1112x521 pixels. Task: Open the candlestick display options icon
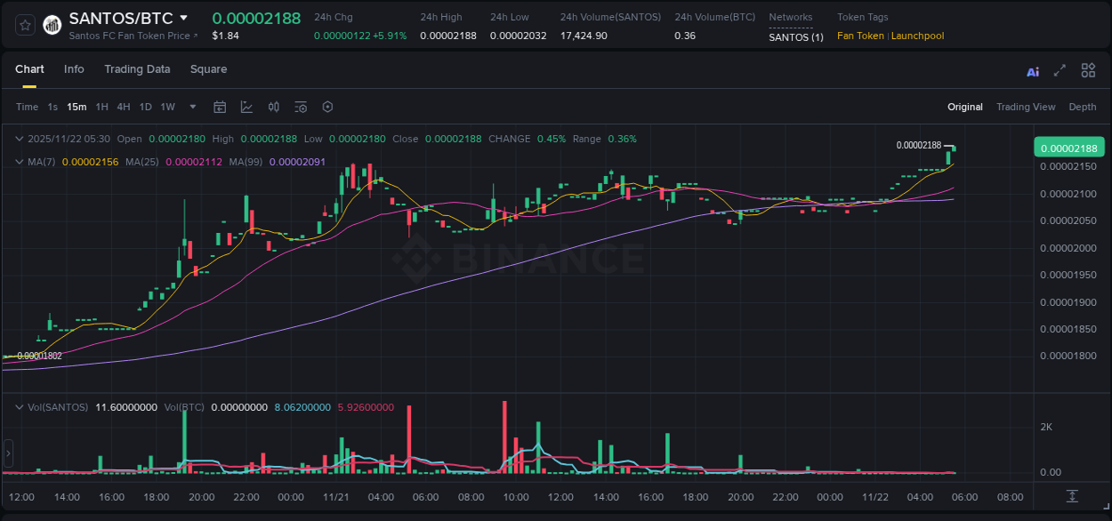273,107
